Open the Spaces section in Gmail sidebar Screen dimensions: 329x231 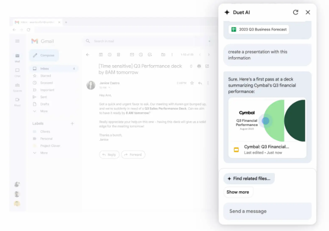click(x=17, y=87)
